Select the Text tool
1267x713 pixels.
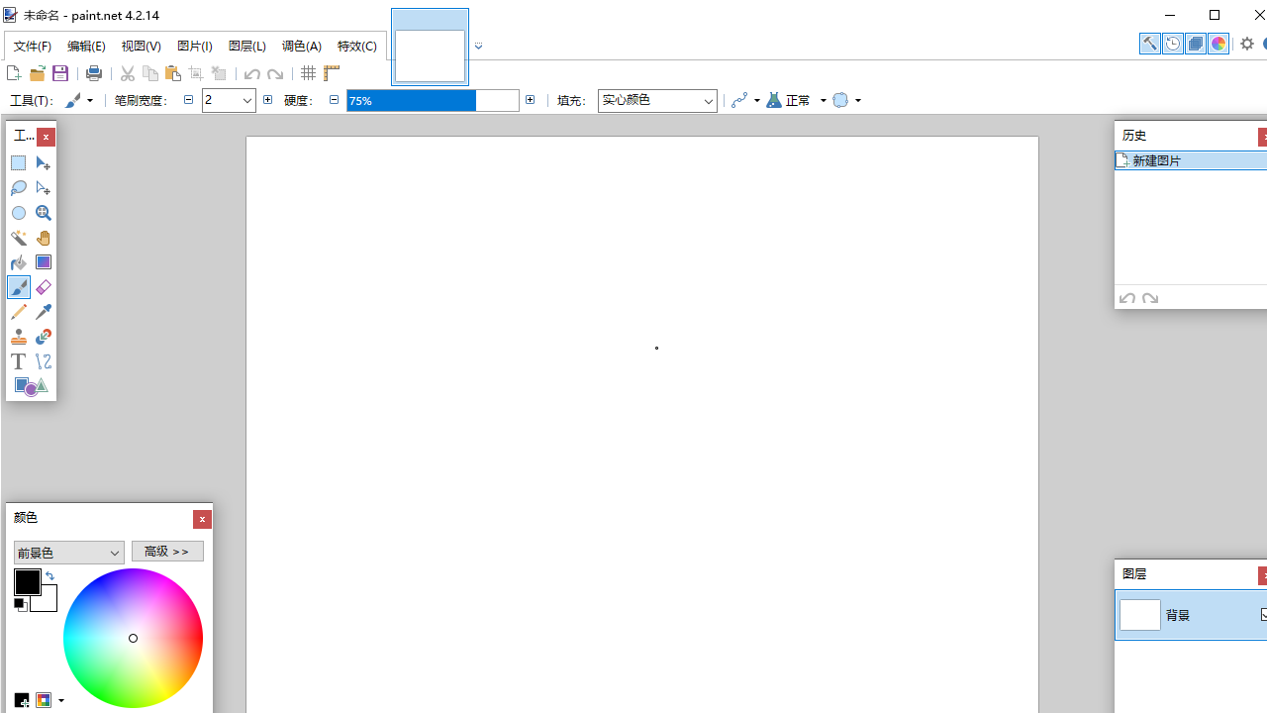tap(18, 361)
